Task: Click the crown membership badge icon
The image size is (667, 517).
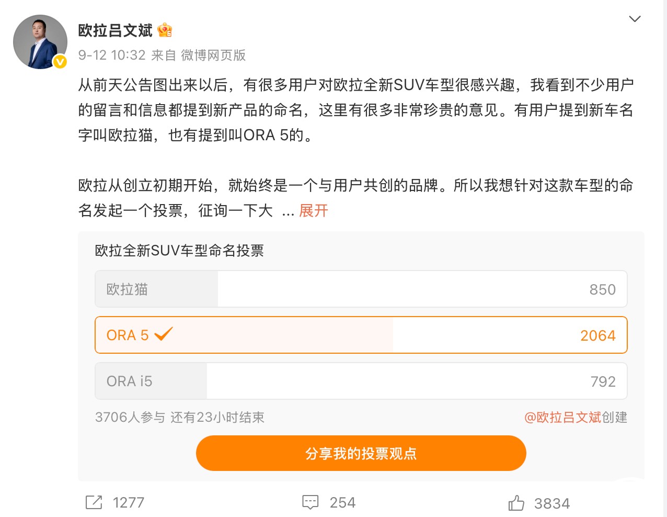Action: pos(165,30)
